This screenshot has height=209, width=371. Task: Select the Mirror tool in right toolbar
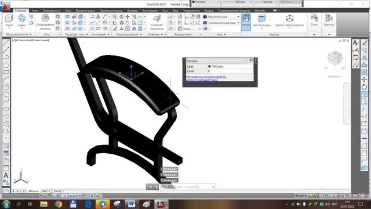point(364,57)
